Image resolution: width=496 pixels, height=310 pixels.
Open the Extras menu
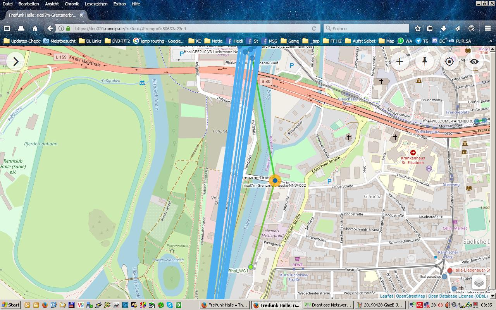pyautogui.click(x=119, y=4)
